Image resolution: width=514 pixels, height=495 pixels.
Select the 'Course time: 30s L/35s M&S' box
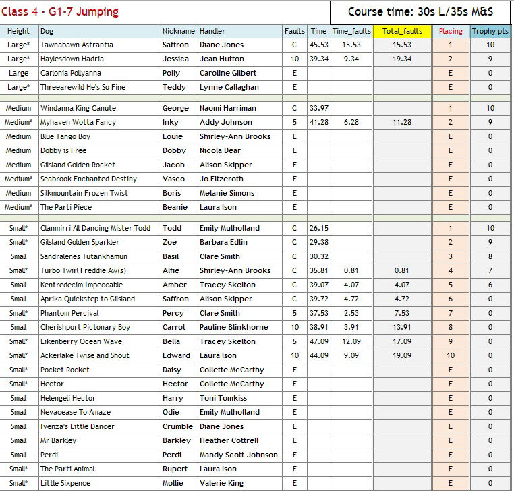coord(420,12)
